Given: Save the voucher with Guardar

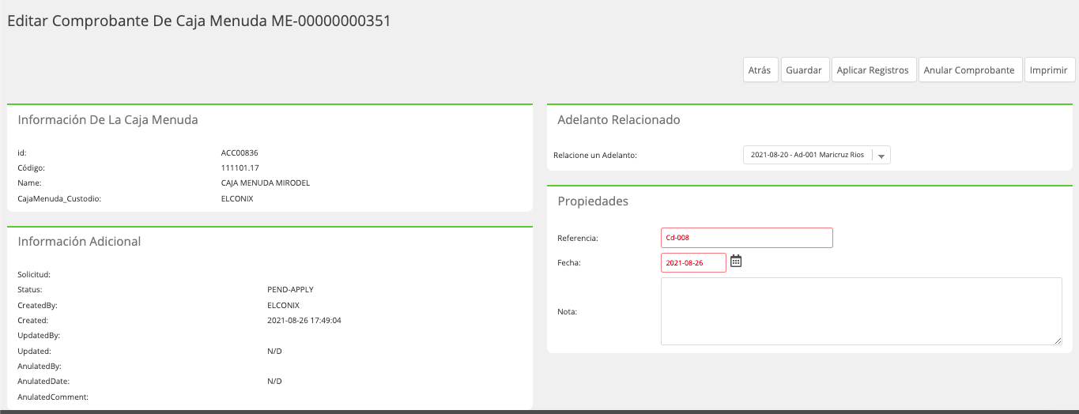Looking at the screenshot, I should coord(804,70).
